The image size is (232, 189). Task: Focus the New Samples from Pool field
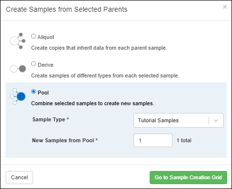tap(153, 140)
